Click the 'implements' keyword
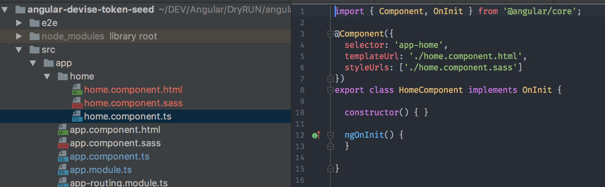 coord(493,90)
